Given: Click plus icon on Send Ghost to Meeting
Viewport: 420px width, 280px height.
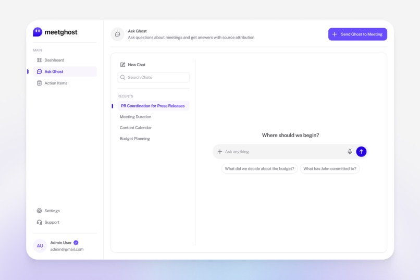Looking at the screenshot, I should pos(335,34).
